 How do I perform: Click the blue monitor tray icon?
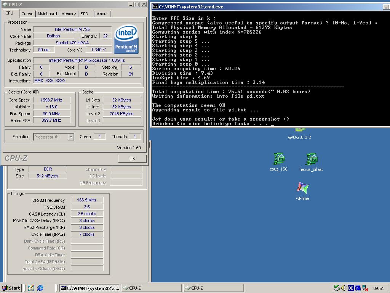tap(358, 288)
